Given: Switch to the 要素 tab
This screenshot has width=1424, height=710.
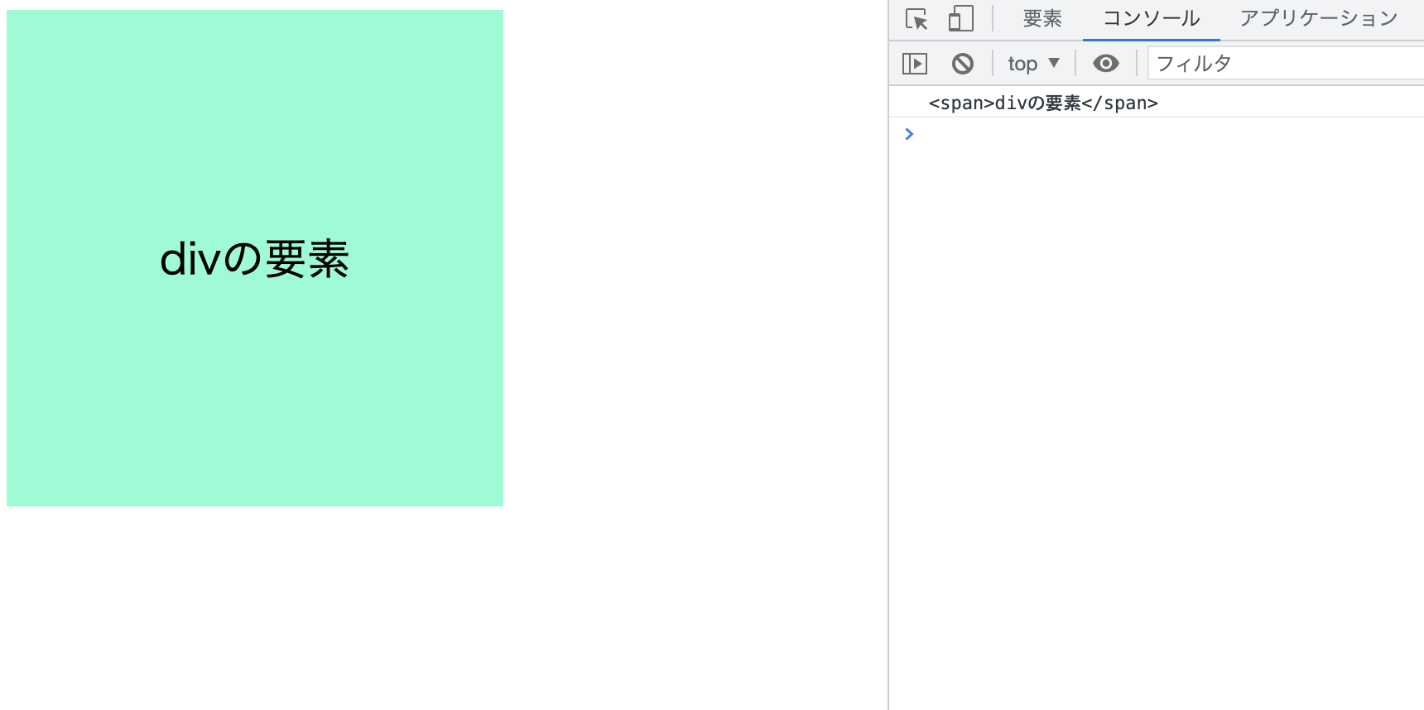Looking at the screenshot, I should tap(1042, 18).
